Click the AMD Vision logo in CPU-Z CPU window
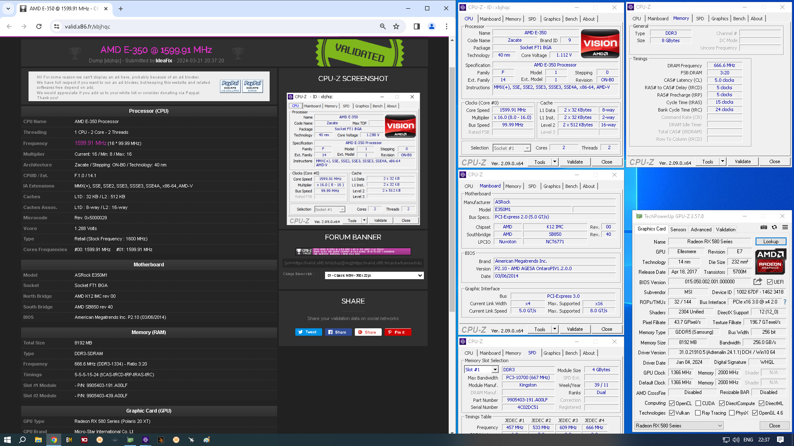This screenshot has width=794, height=446. 600,43
